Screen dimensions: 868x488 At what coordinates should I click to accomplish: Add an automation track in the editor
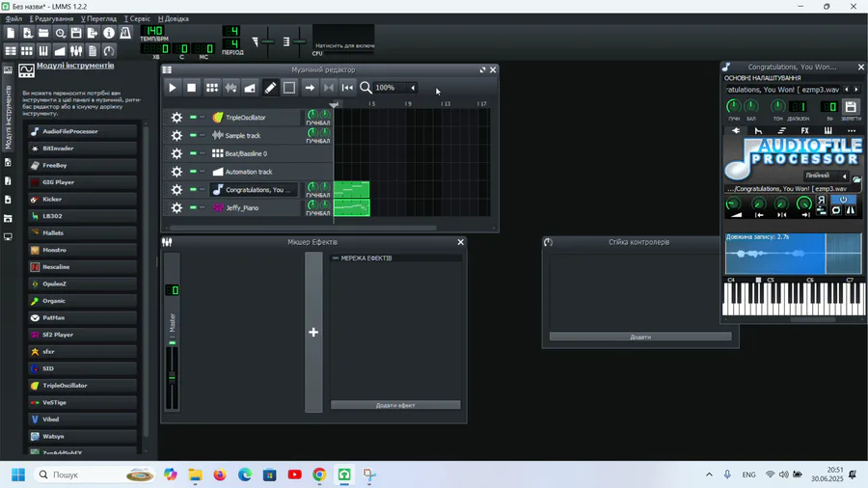coord(250,88)
